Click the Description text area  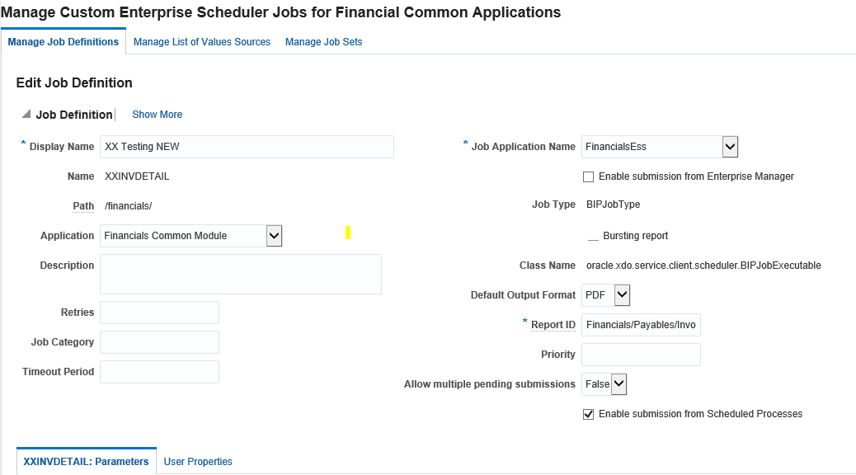point(240,273)
